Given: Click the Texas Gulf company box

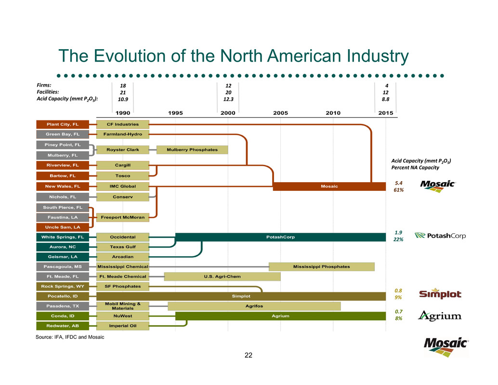Looking at the screenshot, I should [123, 247].
